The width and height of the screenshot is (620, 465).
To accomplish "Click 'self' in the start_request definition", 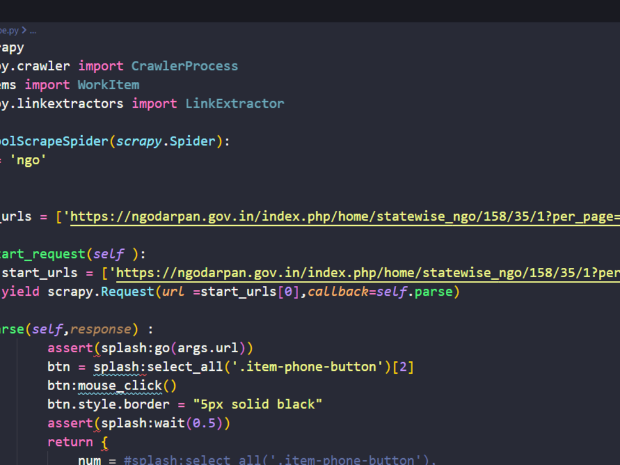I will (108, 254).
